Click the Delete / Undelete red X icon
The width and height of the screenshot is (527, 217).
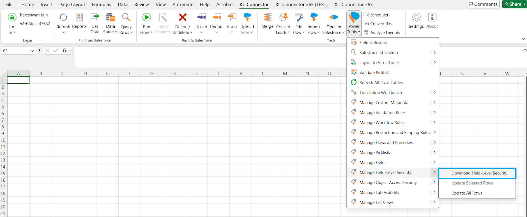(182, 17)
